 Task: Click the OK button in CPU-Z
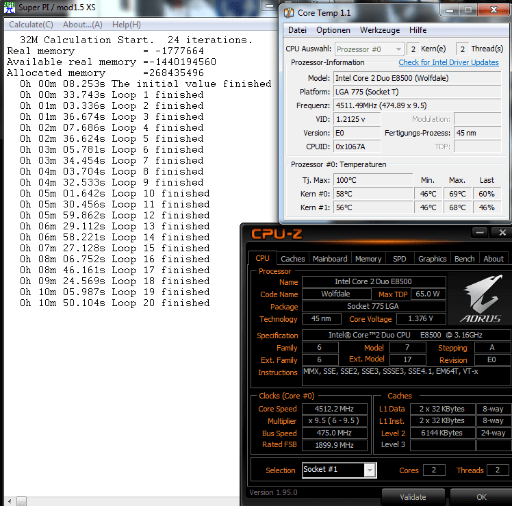(x=481, y=497)
